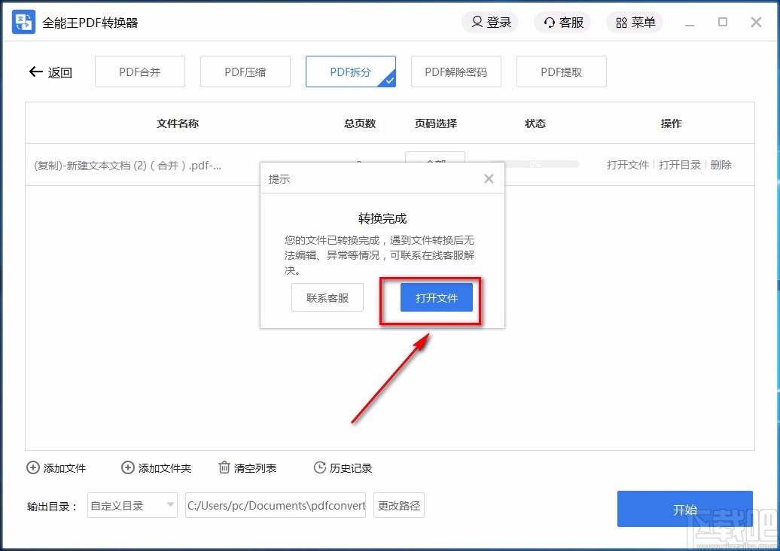780x551 pixels.
Task: Switch to the PDF压缩 tab
Action: pos(245,72)
